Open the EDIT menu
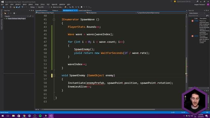The image size is (210, 118). [7, 4]
